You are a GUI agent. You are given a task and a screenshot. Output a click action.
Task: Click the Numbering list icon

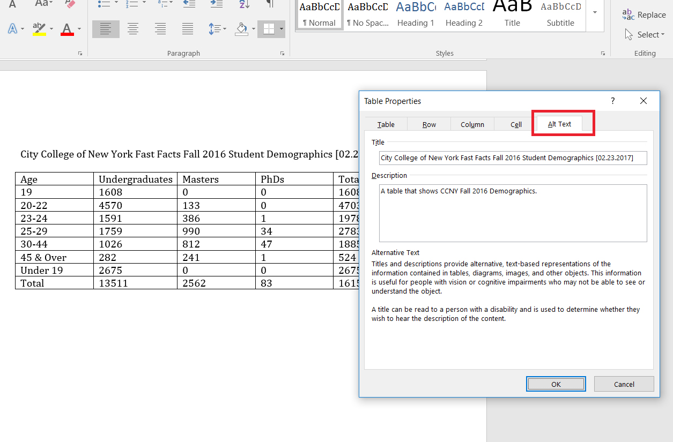(132, 3)
